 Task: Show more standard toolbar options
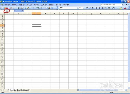point(57,8)
